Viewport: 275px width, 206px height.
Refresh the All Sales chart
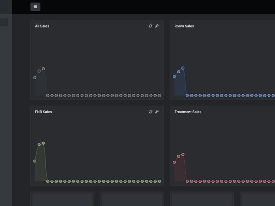[x=150, y=26]
